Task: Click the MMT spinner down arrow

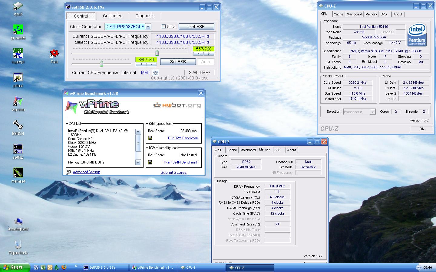Action: click(x=156, y=74)
